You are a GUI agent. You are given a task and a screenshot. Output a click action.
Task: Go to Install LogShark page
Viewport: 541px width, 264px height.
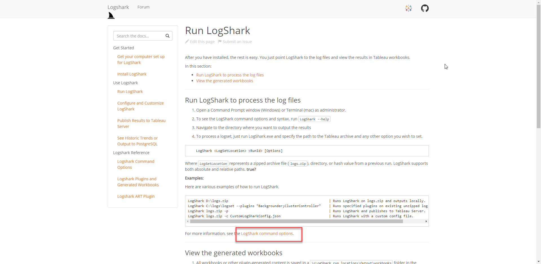click(132, 74)
